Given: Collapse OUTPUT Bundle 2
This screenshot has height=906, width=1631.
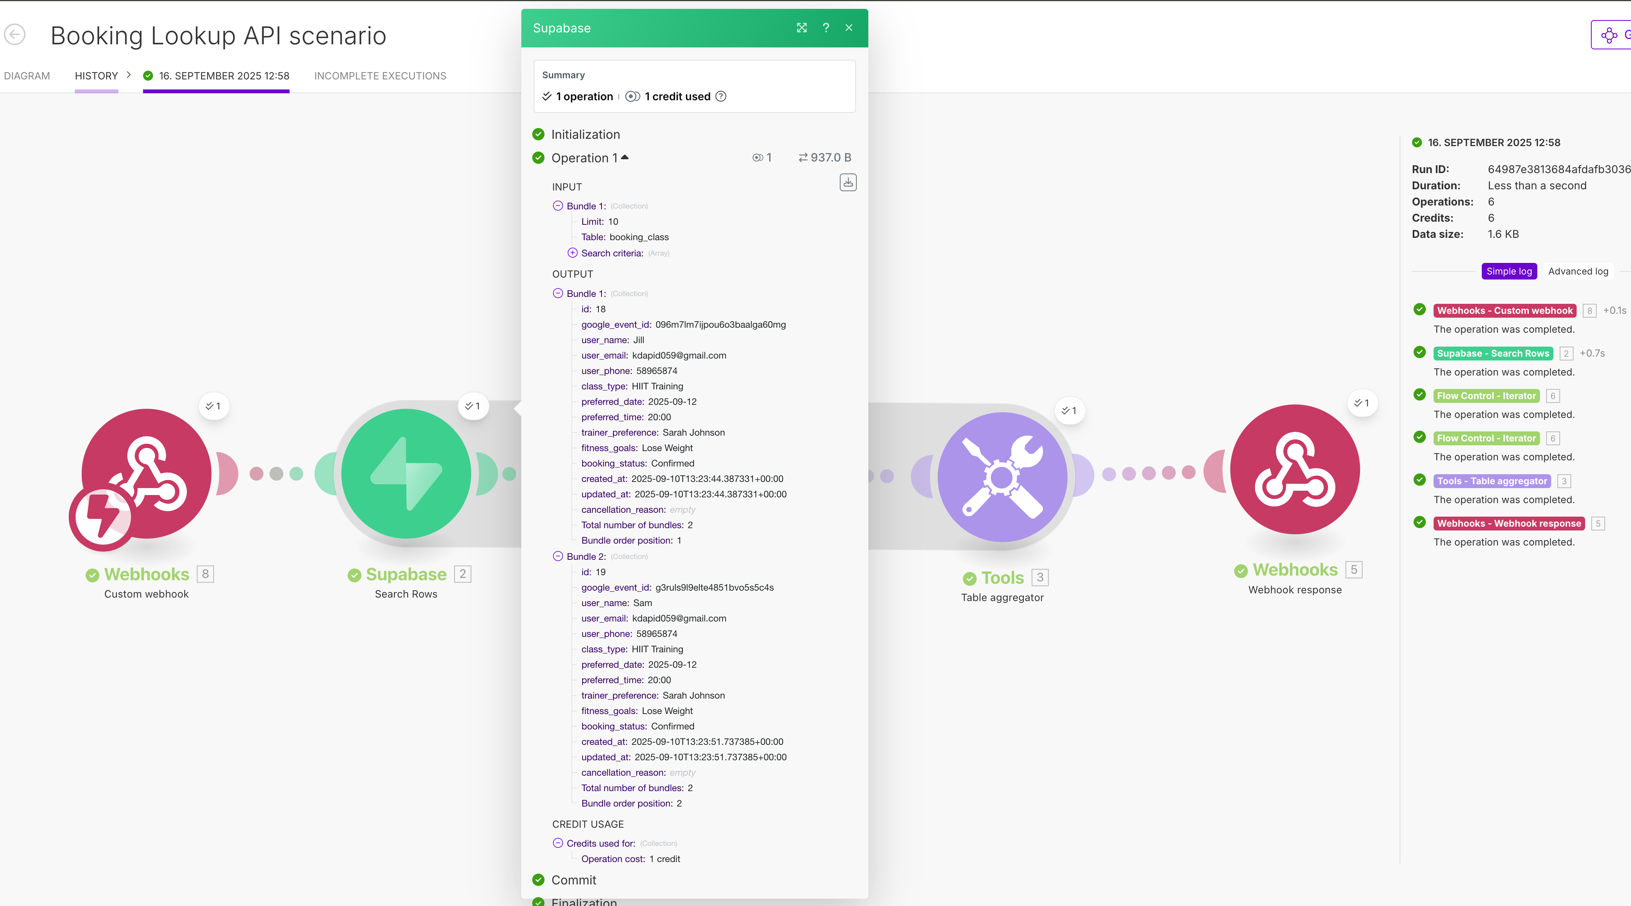Looking at the screenshot, I should (x=558, y=556).
